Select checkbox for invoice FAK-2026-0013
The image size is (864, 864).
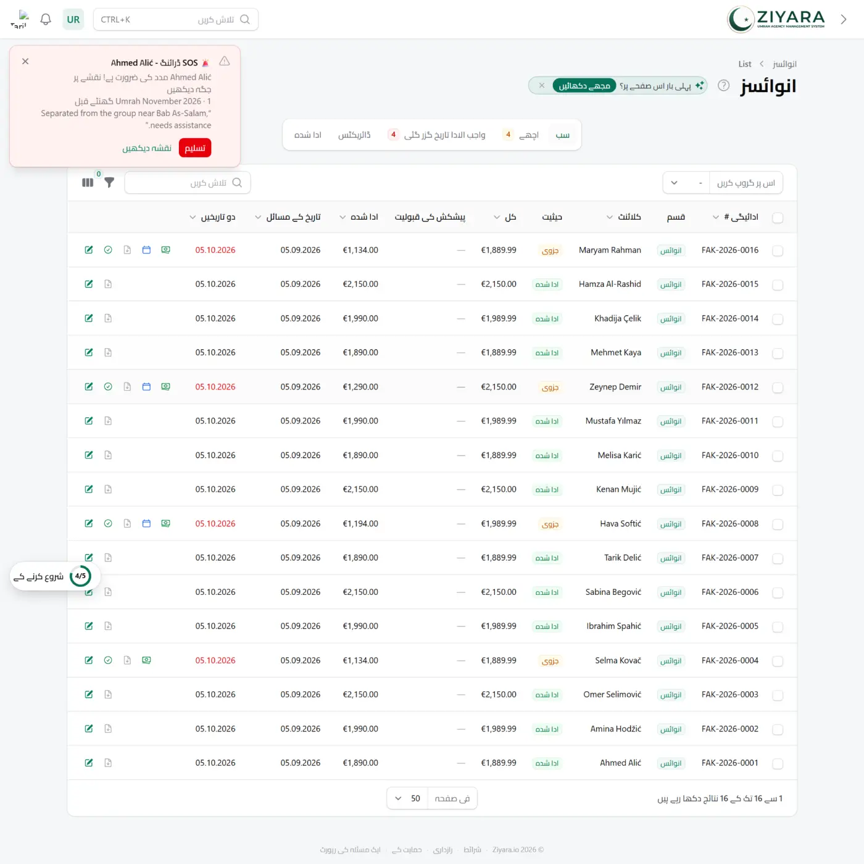pos(778,353)
